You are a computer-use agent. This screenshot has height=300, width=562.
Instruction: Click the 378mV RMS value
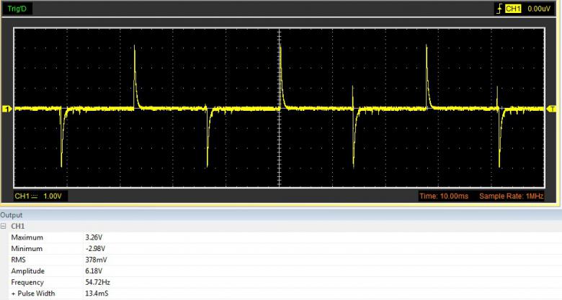[96, 260]
